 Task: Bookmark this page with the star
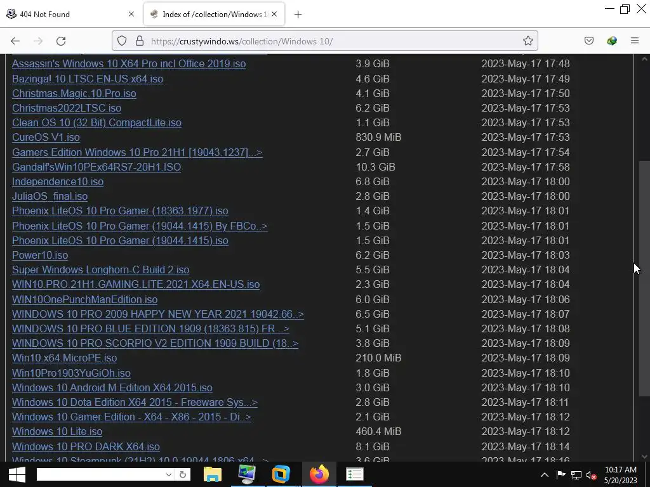click(x=527, y=41)
